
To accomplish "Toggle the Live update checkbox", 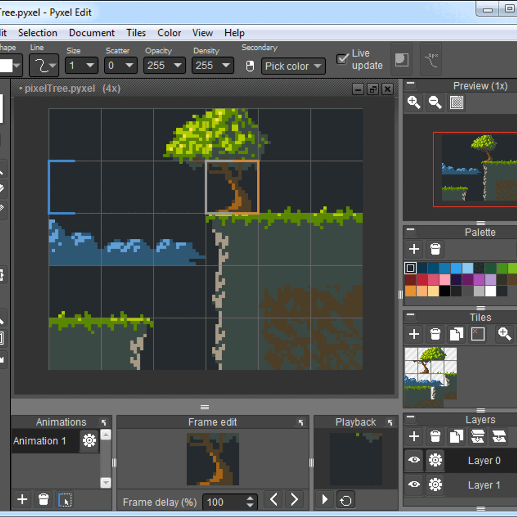I will point(343,59).
